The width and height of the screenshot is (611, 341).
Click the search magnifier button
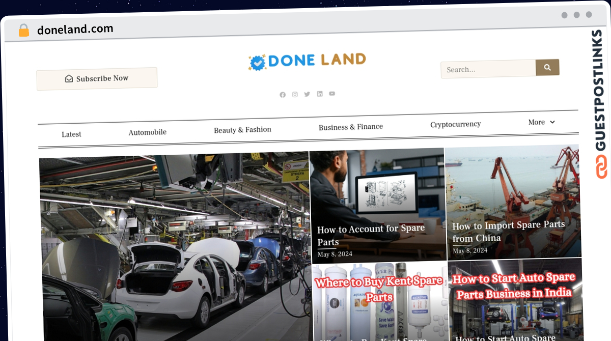click(547, 67)
